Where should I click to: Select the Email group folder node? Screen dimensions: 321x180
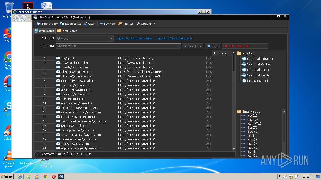coord(249,112)
